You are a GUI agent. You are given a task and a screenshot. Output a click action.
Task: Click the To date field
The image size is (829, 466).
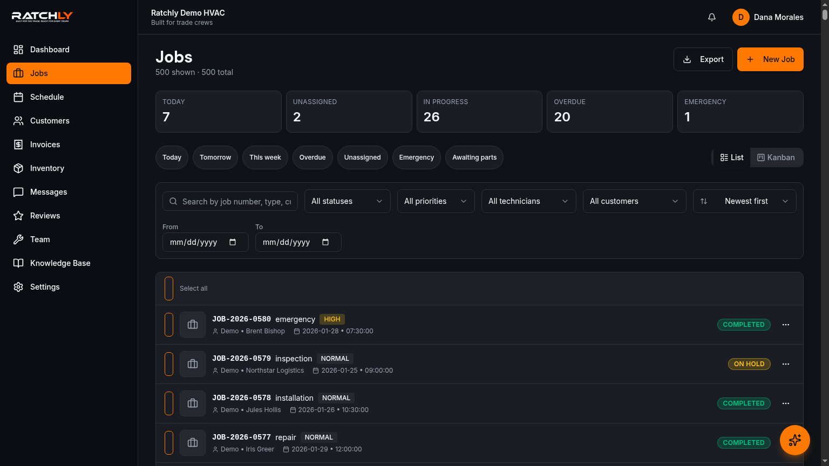point(298,242)
